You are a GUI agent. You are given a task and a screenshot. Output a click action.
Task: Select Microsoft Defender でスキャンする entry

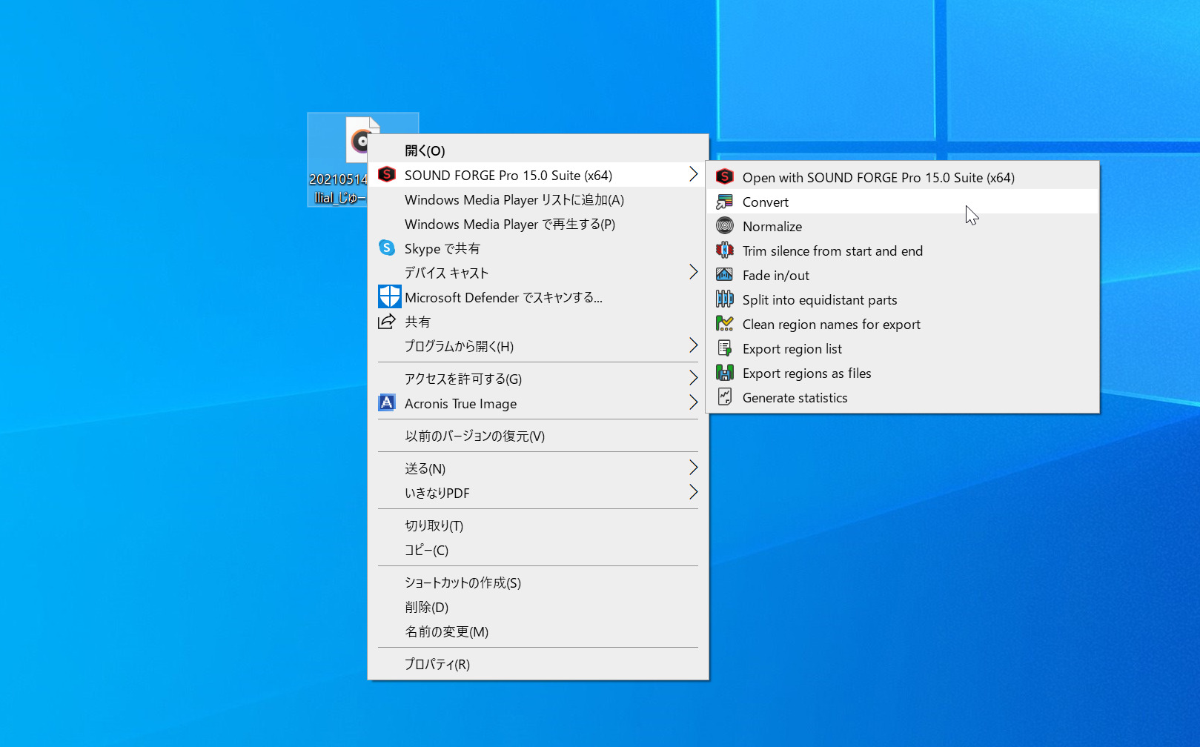point(538,297)
